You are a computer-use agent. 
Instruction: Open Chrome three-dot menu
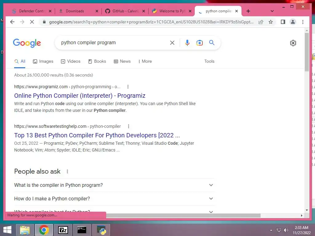click(x=303, y=22)
